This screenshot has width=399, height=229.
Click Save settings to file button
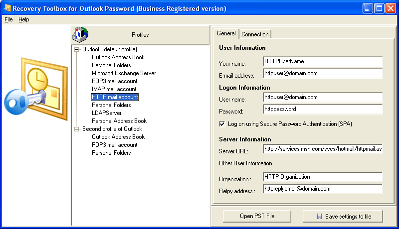point(343,216)
